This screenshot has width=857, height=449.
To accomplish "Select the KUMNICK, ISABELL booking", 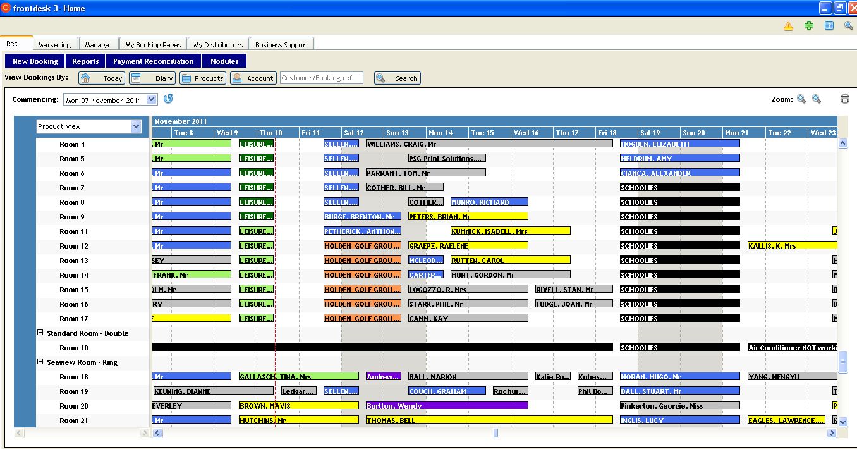I will point(511,231).
